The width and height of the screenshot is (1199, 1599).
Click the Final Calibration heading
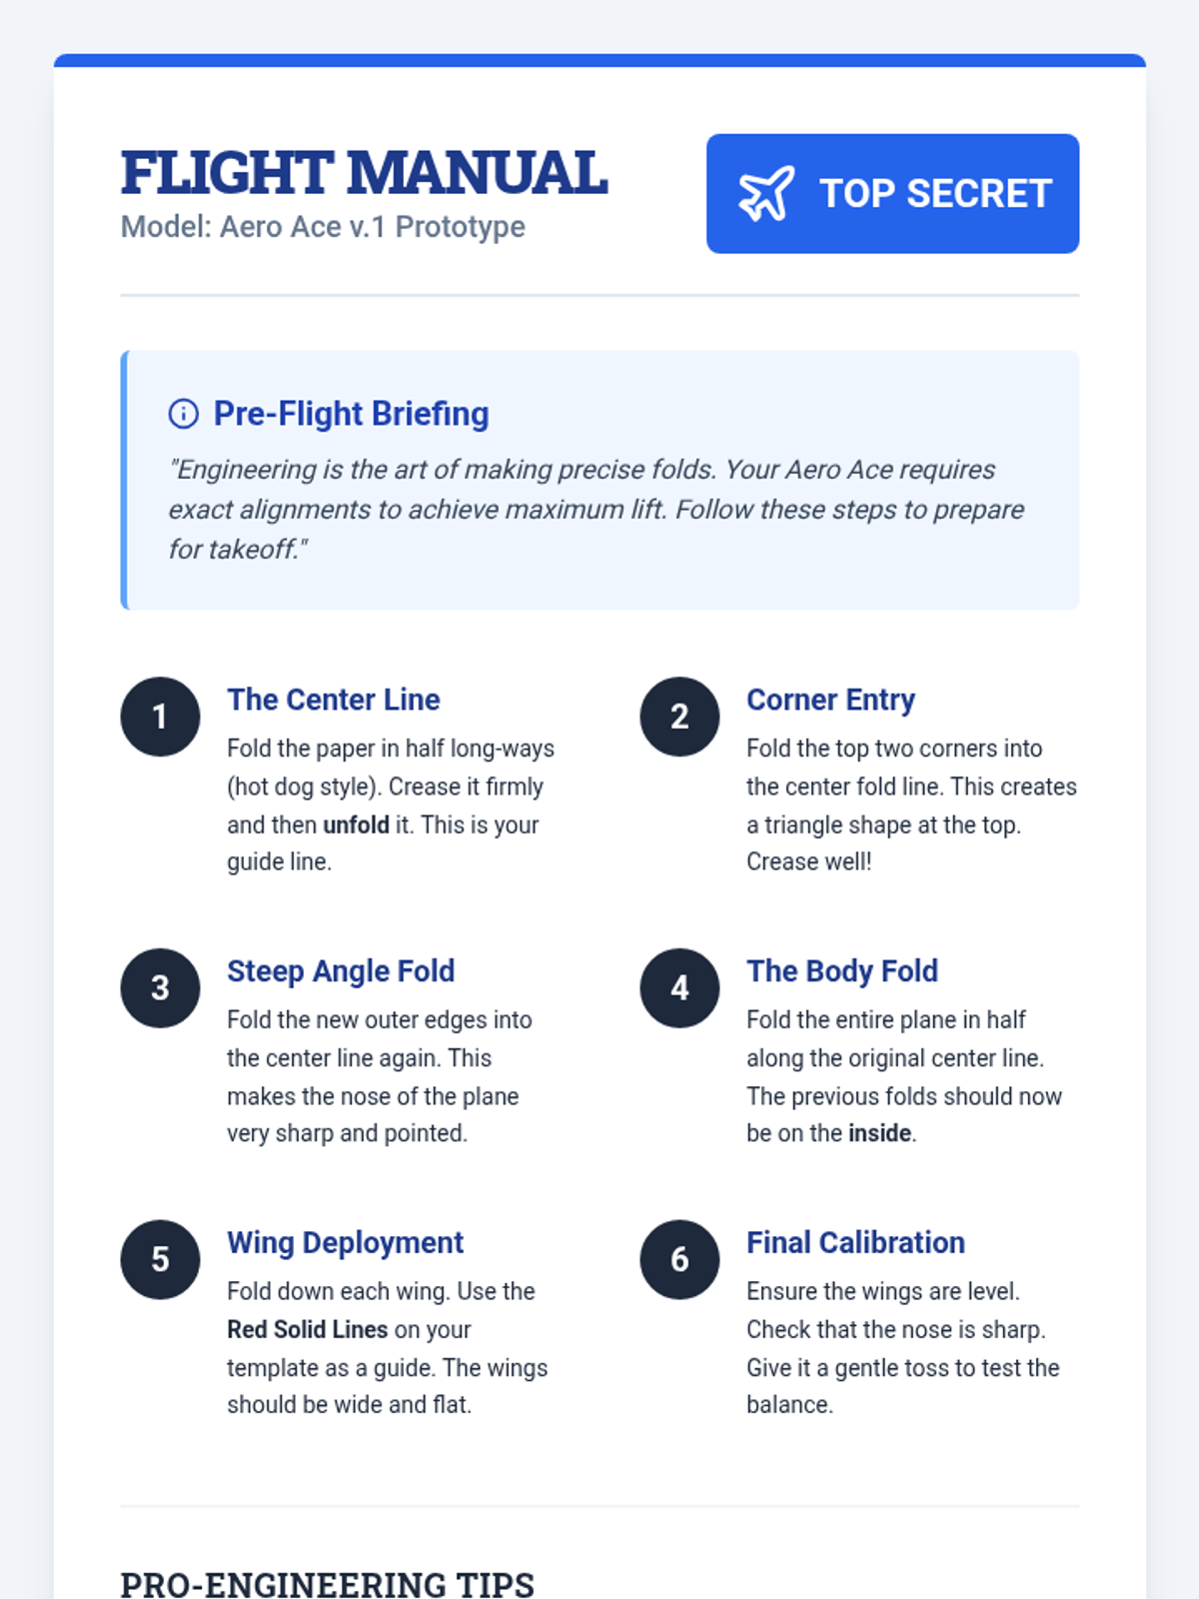coord(855,1242)
